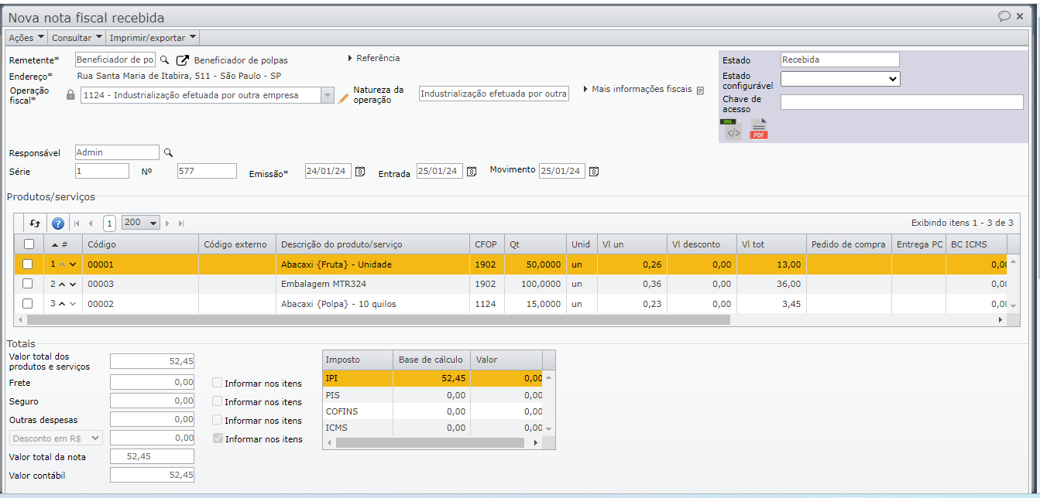Click the PDF export icon
The image size is (1040, 498).
point(759,130)
